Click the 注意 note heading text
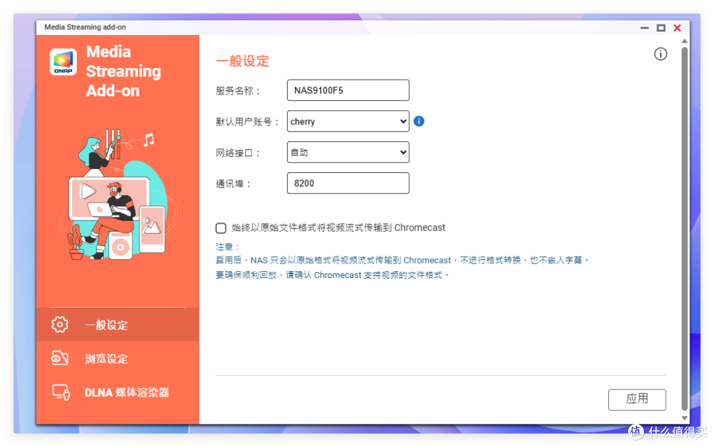The width and height of the screenshot is (714, 447). click(227, 247)
